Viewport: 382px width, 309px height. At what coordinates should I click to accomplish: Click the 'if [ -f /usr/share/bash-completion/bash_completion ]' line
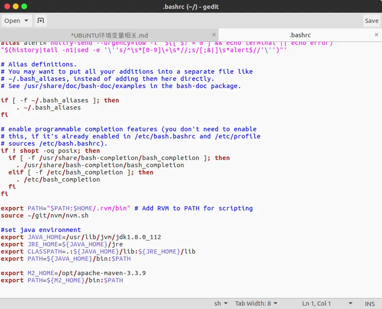(x=119, y=158)
